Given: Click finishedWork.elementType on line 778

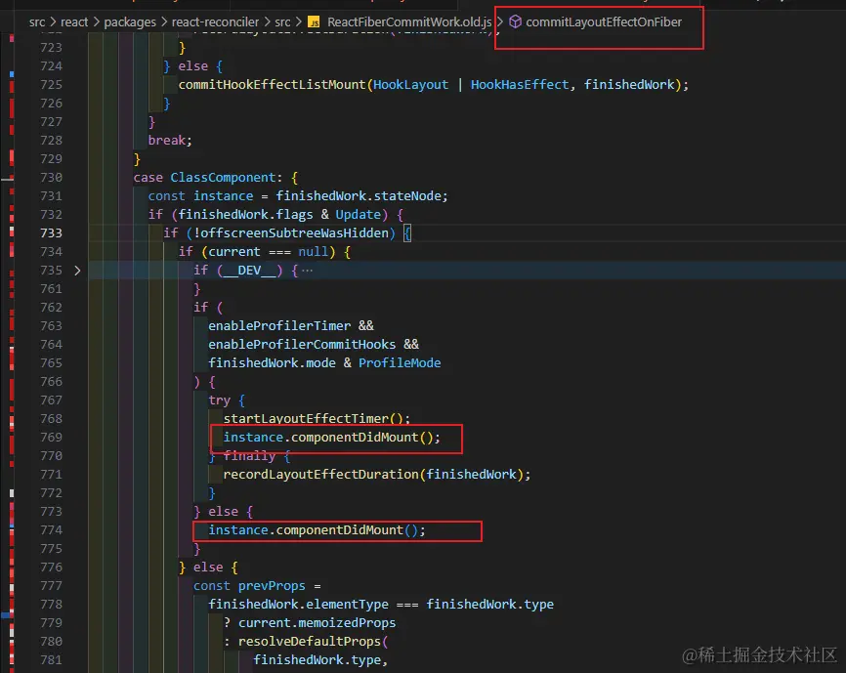Looking at the screenshot, I should point(298,605).
